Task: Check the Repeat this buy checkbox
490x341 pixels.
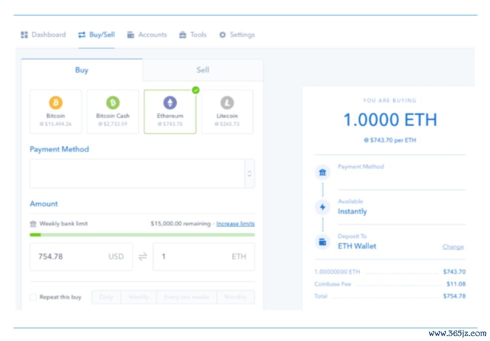Action: [x=33, y=297]
